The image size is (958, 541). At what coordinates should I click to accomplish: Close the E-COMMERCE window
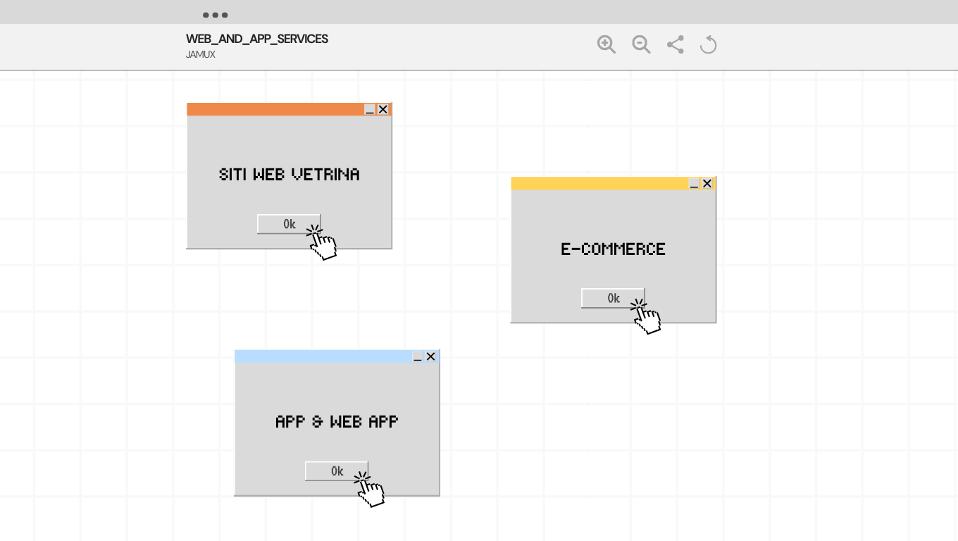[x=707, y=183]
